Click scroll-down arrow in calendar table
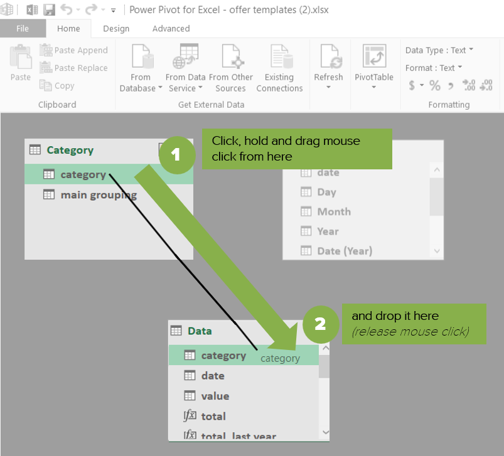Viewport: 504px width, 456px height. 436,251
